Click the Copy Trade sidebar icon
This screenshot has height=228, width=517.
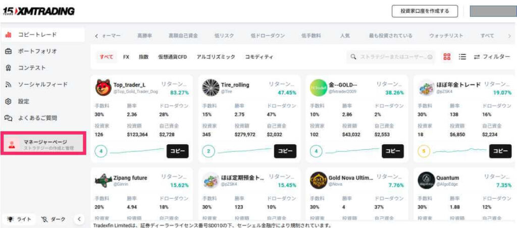pos(9,35)
